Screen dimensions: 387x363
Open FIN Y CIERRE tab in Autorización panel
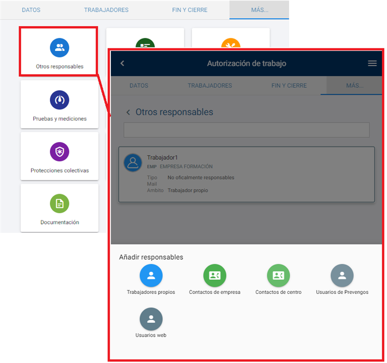tap(289, 85)
